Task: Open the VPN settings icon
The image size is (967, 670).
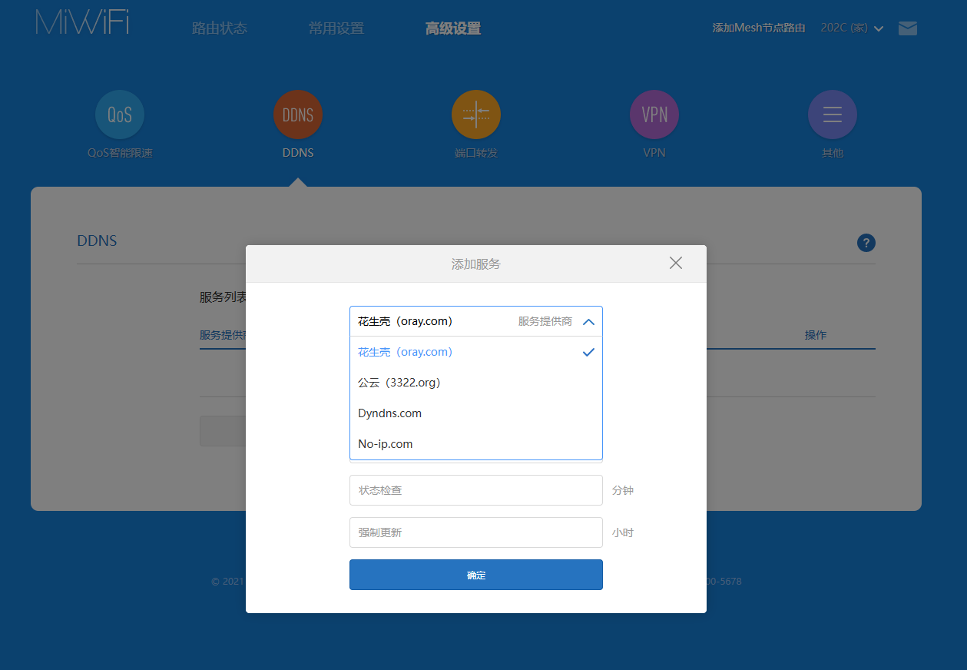Action: pos(654,115)
